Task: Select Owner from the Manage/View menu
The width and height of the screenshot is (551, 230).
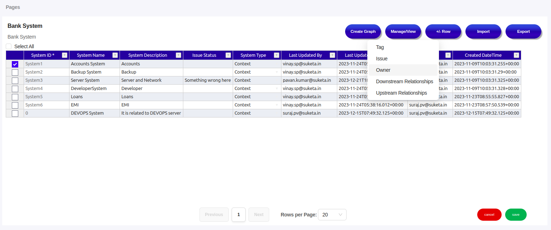Action: [383, 70]
